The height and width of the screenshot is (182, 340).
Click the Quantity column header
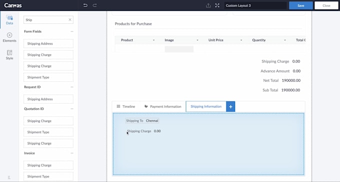click(258, 40)
